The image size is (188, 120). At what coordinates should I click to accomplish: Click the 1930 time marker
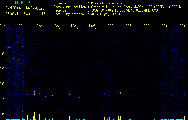181,26
